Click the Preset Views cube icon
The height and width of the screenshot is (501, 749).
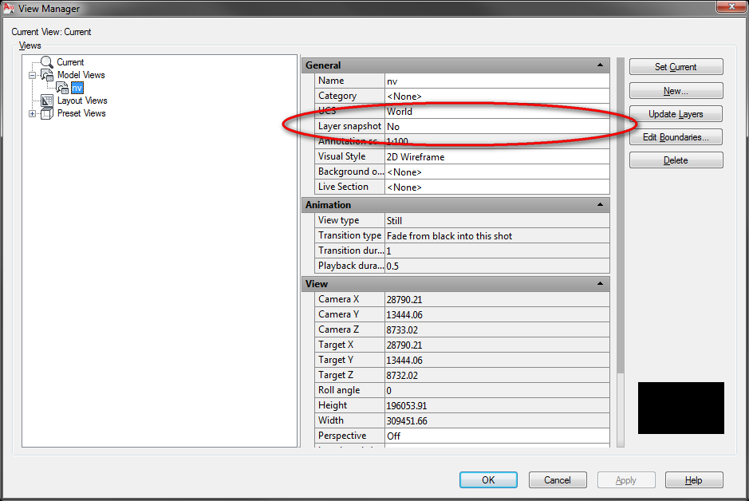tap(47, 113)
